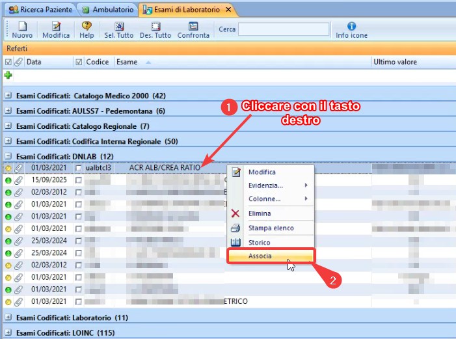Click the Nuovo document icon
The width and height of the screenshot is (456, 339).
[x=22, y=27]
